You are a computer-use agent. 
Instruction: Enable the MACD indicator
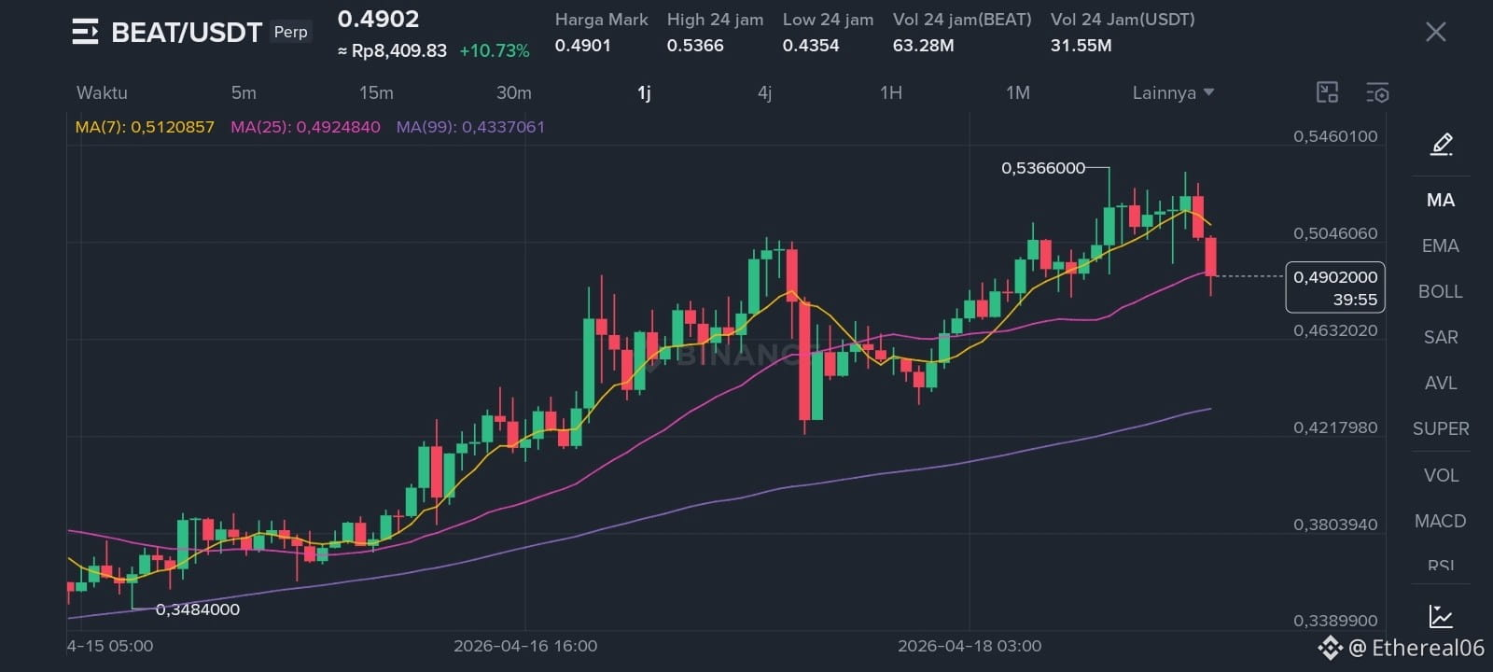pyautogui.click(x=1441, y=521)
